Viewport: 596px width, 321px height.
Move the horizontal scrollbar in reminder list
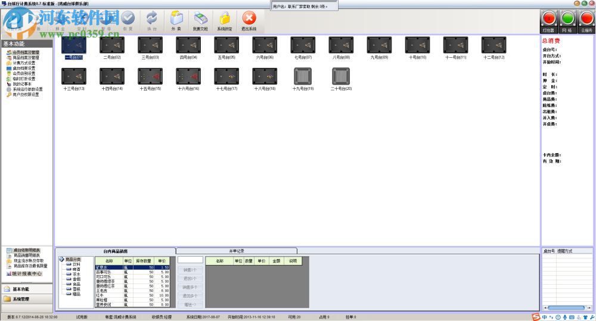click(566, 308)
